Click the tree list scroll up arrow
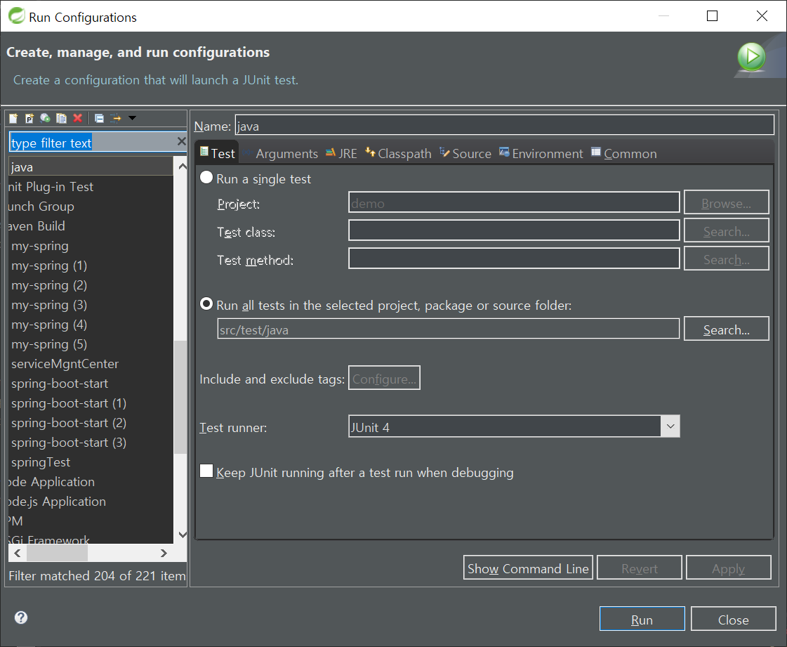Viewport: 787px width, 647px height. 183,166
